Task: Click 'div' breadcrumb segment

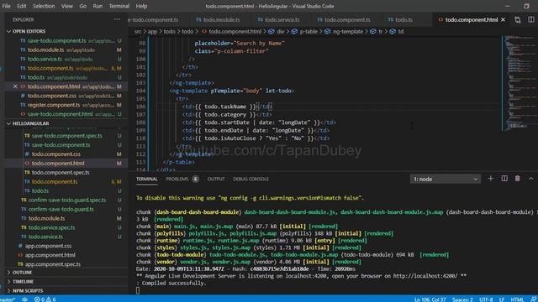Action: click(280, 32)
